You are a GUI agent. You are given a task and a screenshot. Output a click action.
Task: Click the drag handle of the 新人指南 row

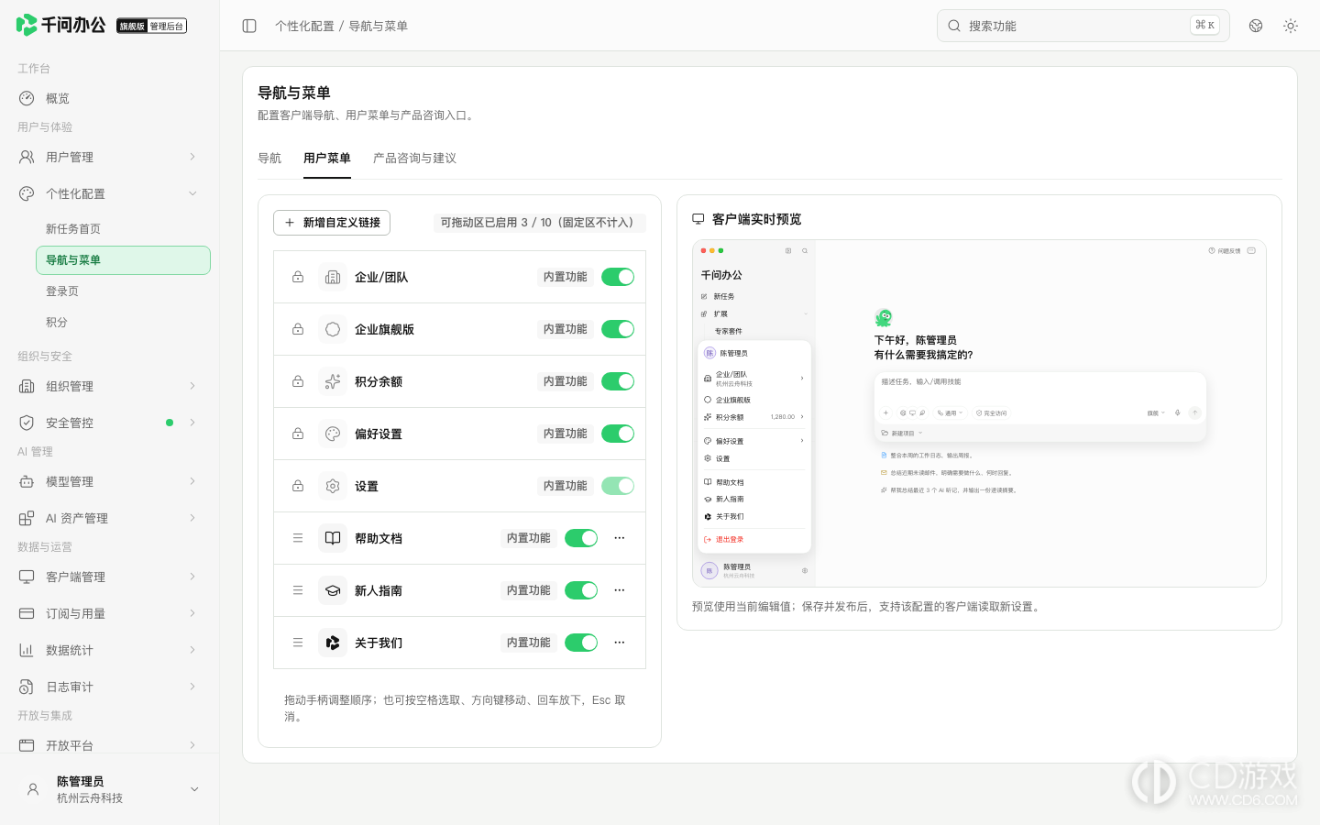point(298,590)
